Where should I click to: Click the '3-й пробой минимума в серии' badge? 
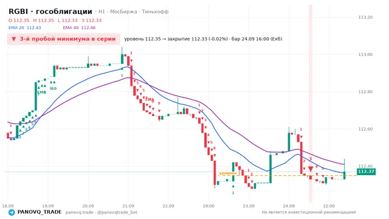pyautogui.click(x=64, y=39)
